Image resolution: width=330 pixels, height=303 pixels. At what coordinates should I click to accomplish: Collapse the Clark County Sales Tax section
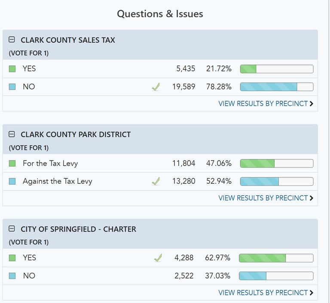[12, 40]
